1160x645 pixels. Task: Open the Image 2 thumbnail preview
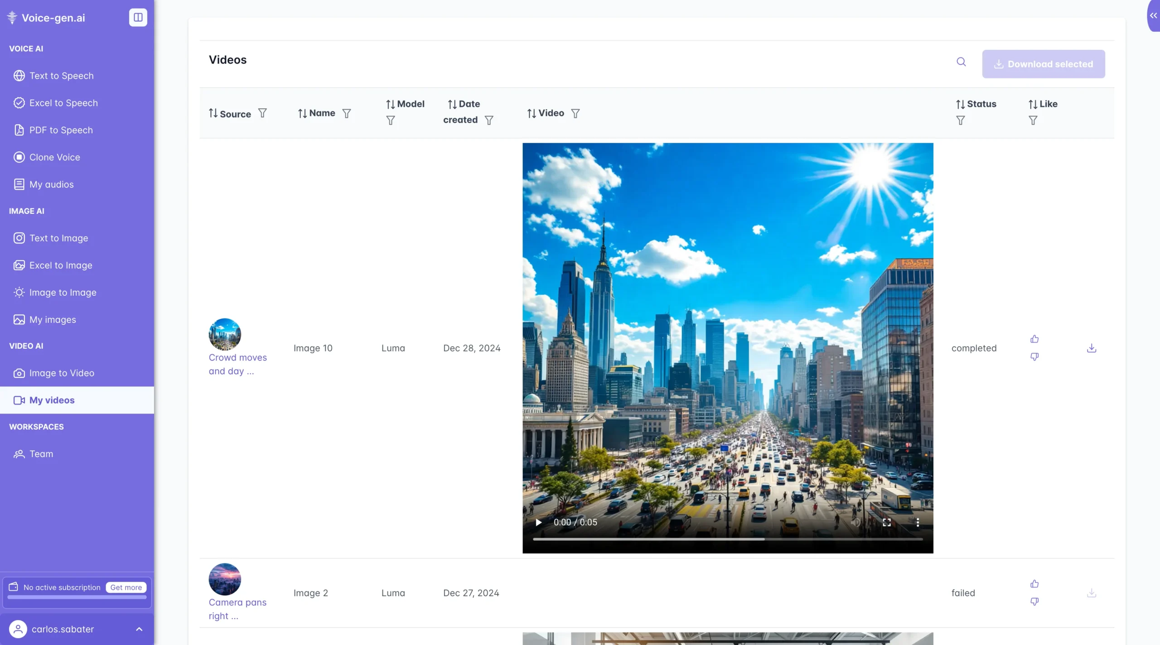click(x=224, y=578)
